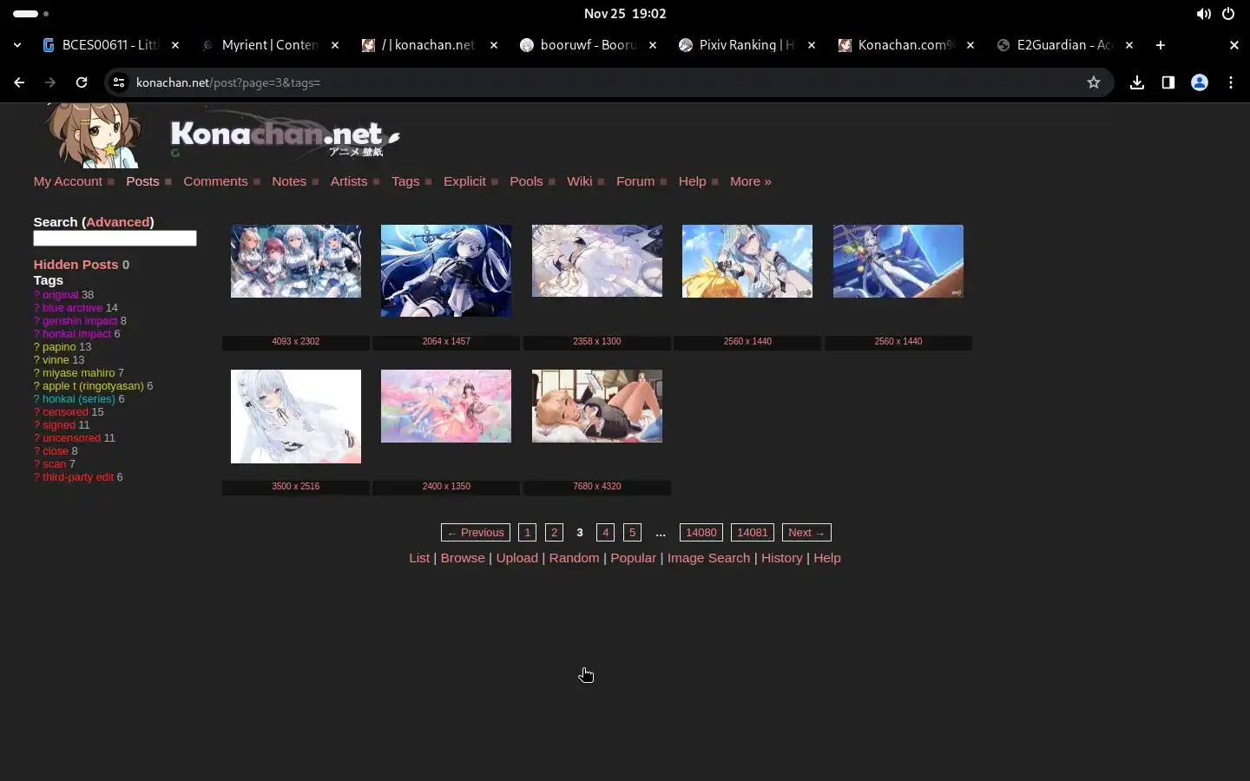The height and width of the screenshot is (781, 1250).
Task: Close the Pixiv Ranking tab
Action: tap(812, 45)
